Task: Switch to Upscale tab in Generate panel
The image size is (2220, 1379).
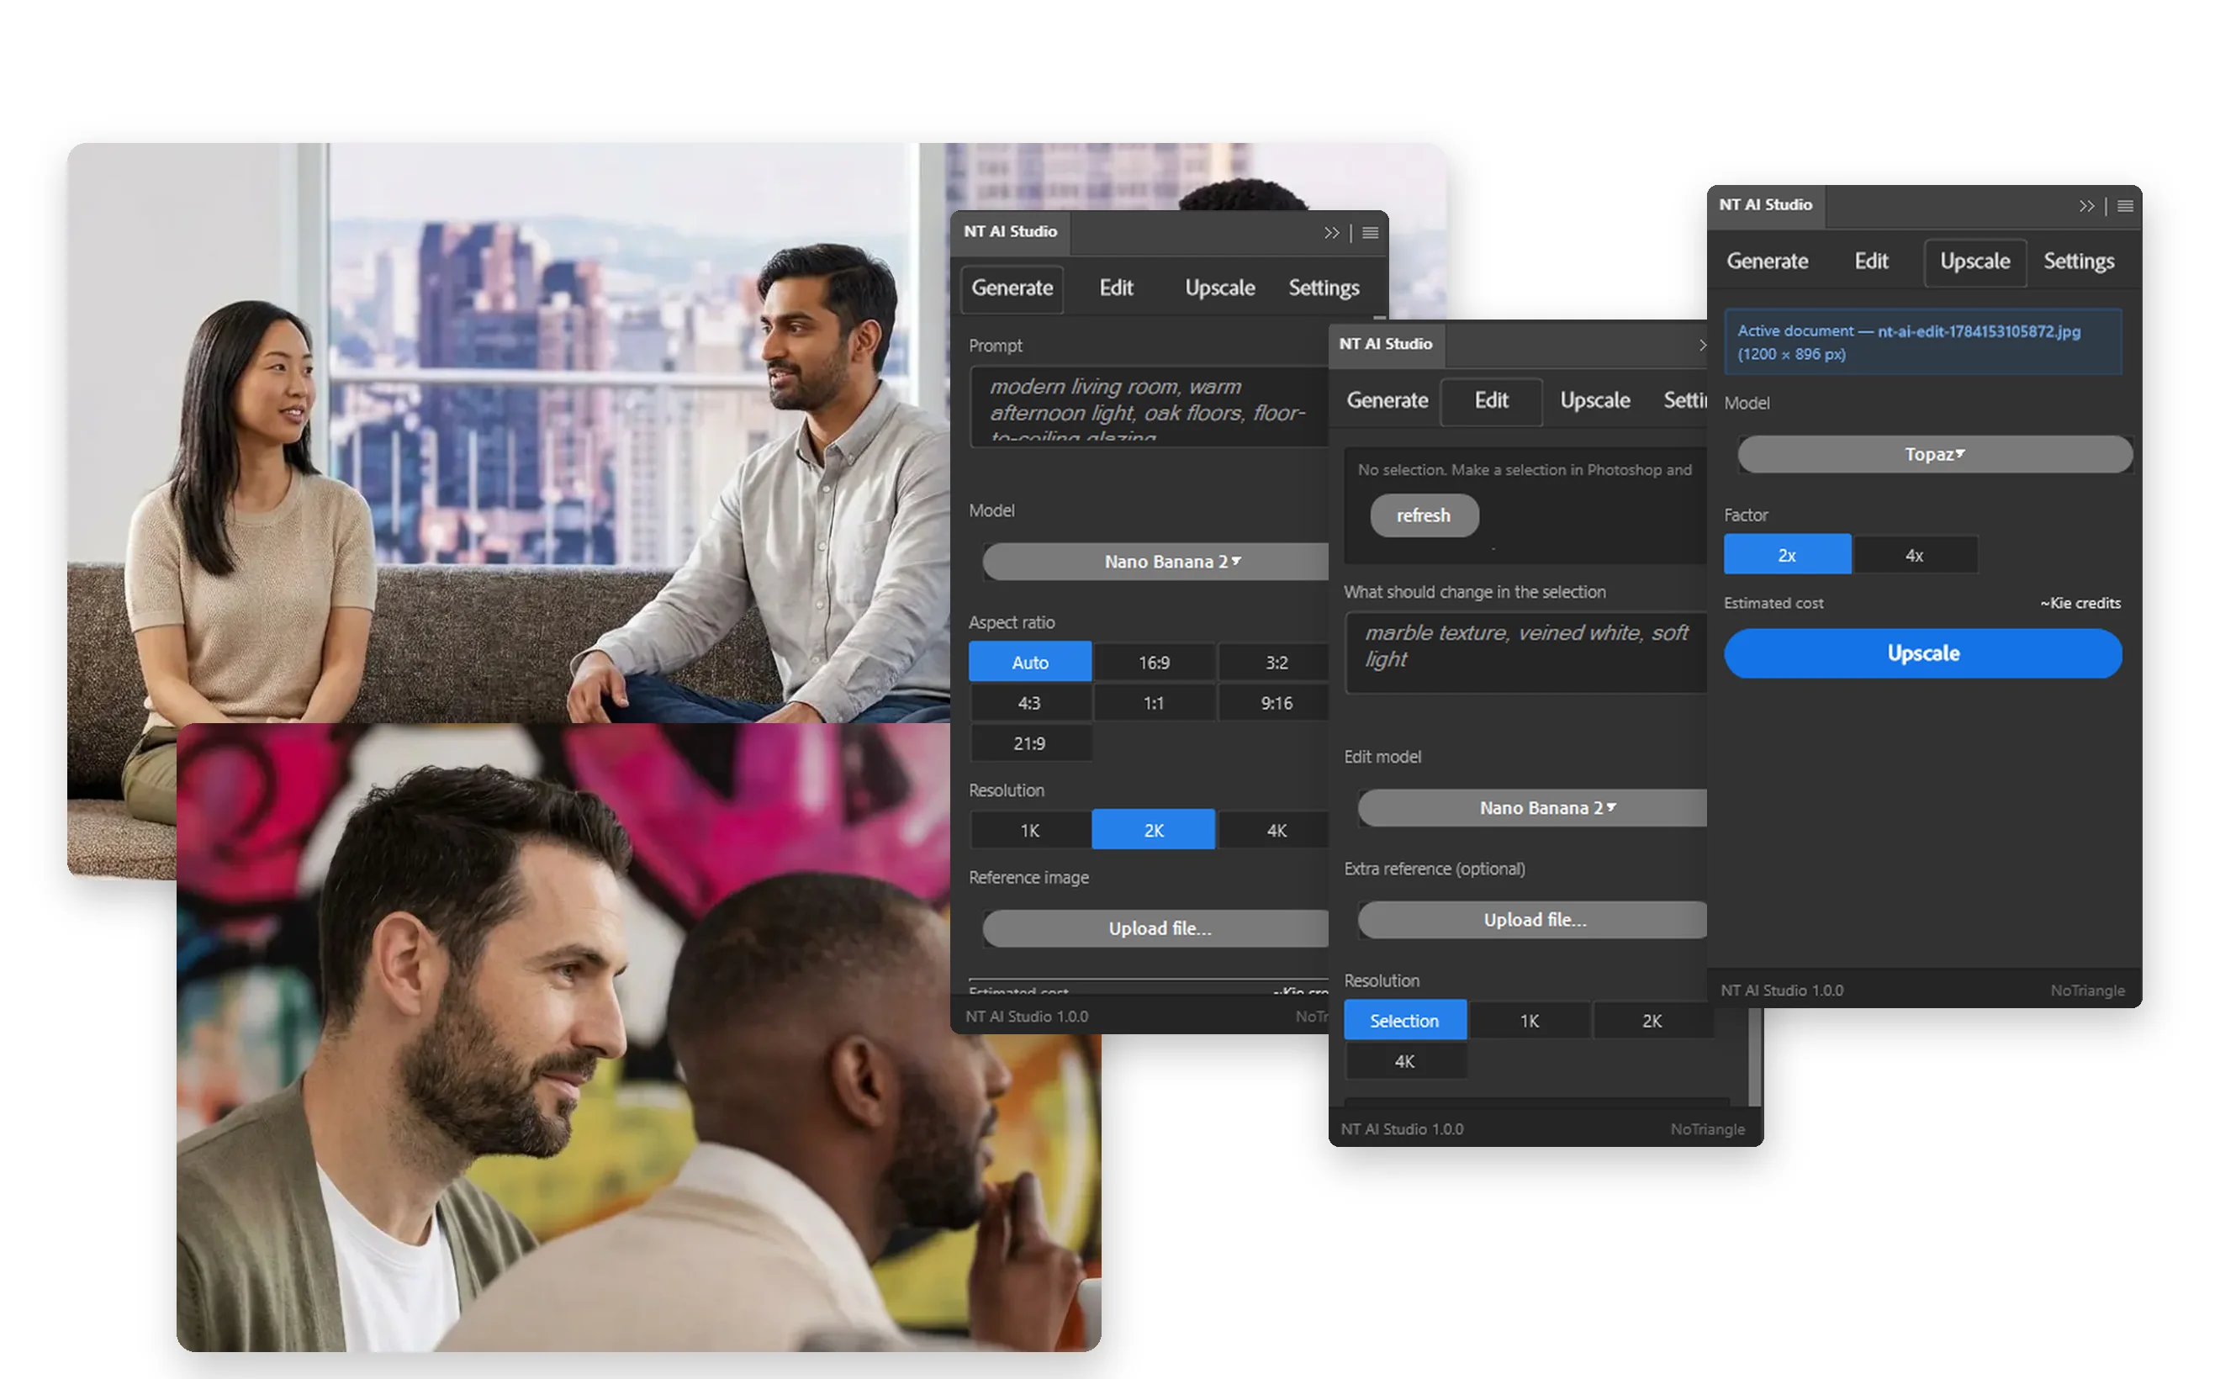Action: coord(1219,288)
